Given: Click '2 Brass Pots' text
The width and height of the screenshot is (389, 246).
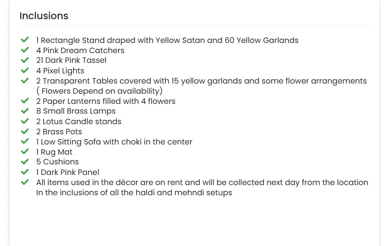Looking at the screenshot, I should (59, 132).
